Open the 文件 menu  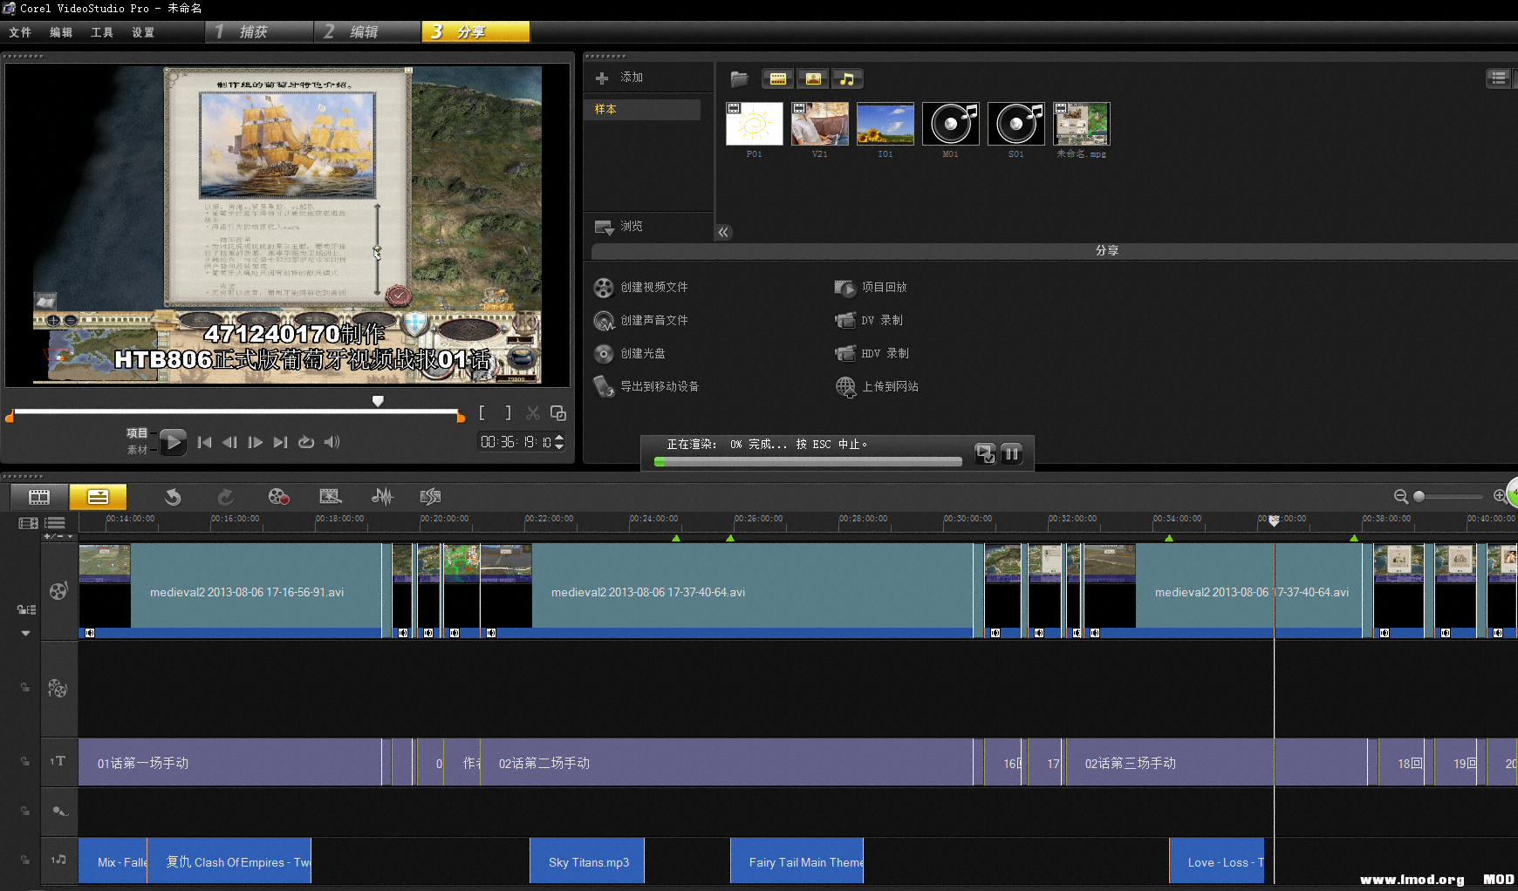[x=20, y=32]
